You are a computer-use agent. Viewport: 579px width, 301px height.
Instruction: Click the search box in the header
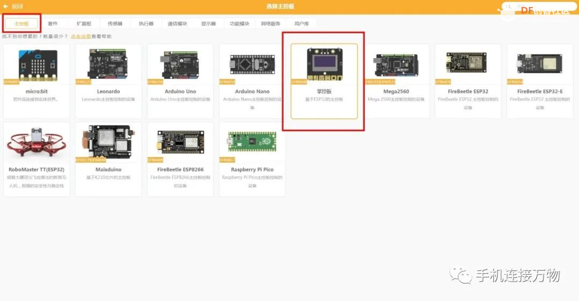click(x=538, y=6)
